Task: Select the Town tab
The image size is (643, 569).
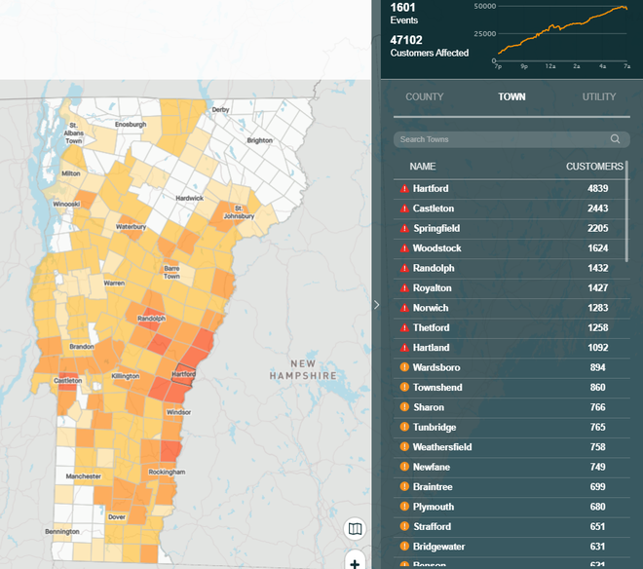Action: click(x=511, y=97)
